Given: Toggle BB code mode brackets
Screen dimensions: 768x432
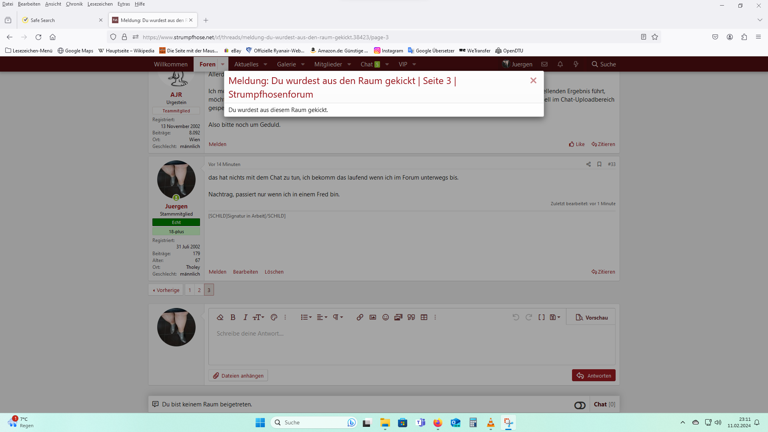Looking at the screenshot, I should [x=541, y=317].
